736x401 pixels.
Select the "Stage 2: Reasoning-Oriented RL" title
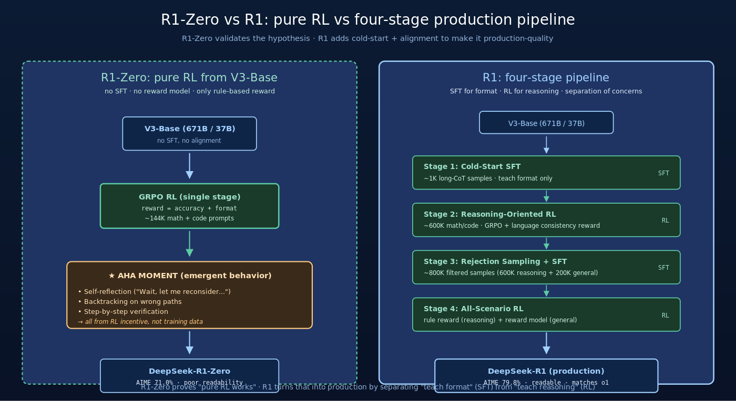point(489,214)
